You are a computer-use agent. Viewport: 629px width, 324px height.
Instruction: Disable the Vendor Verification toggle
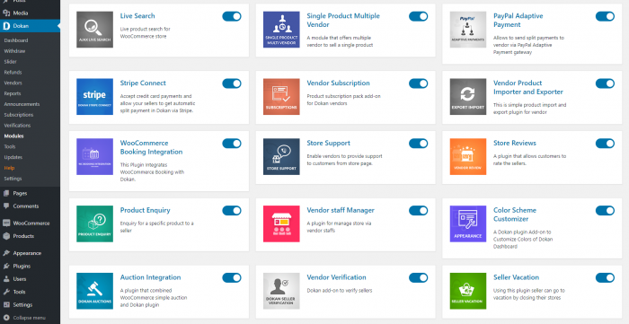tap(418, 278)
